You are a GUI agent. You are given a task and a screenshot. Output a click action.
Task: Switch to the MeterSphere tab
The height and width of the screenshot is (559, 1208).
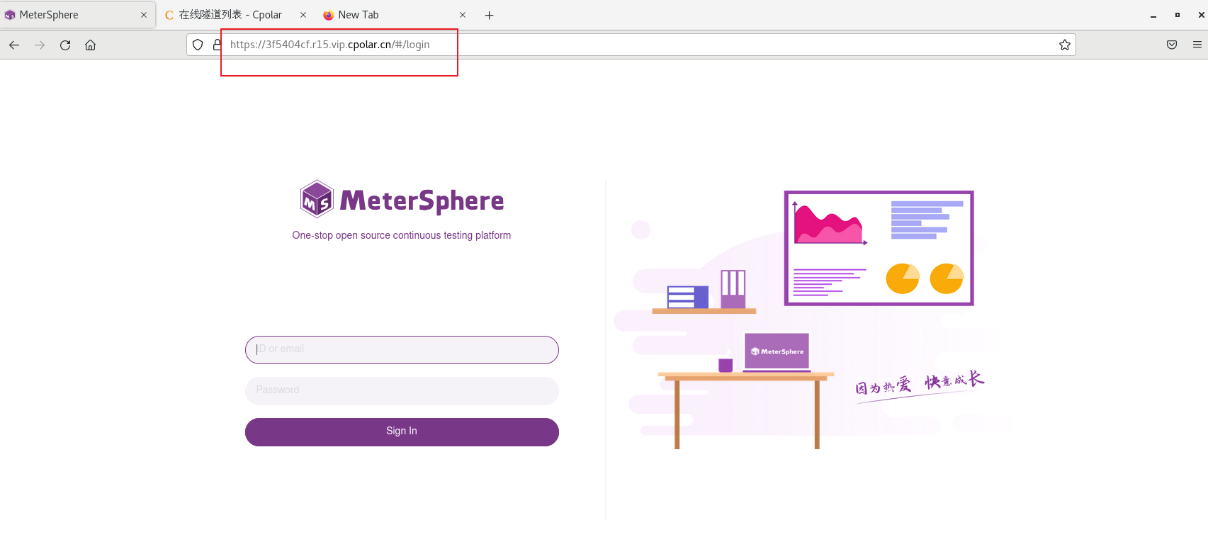coord(78,15)
